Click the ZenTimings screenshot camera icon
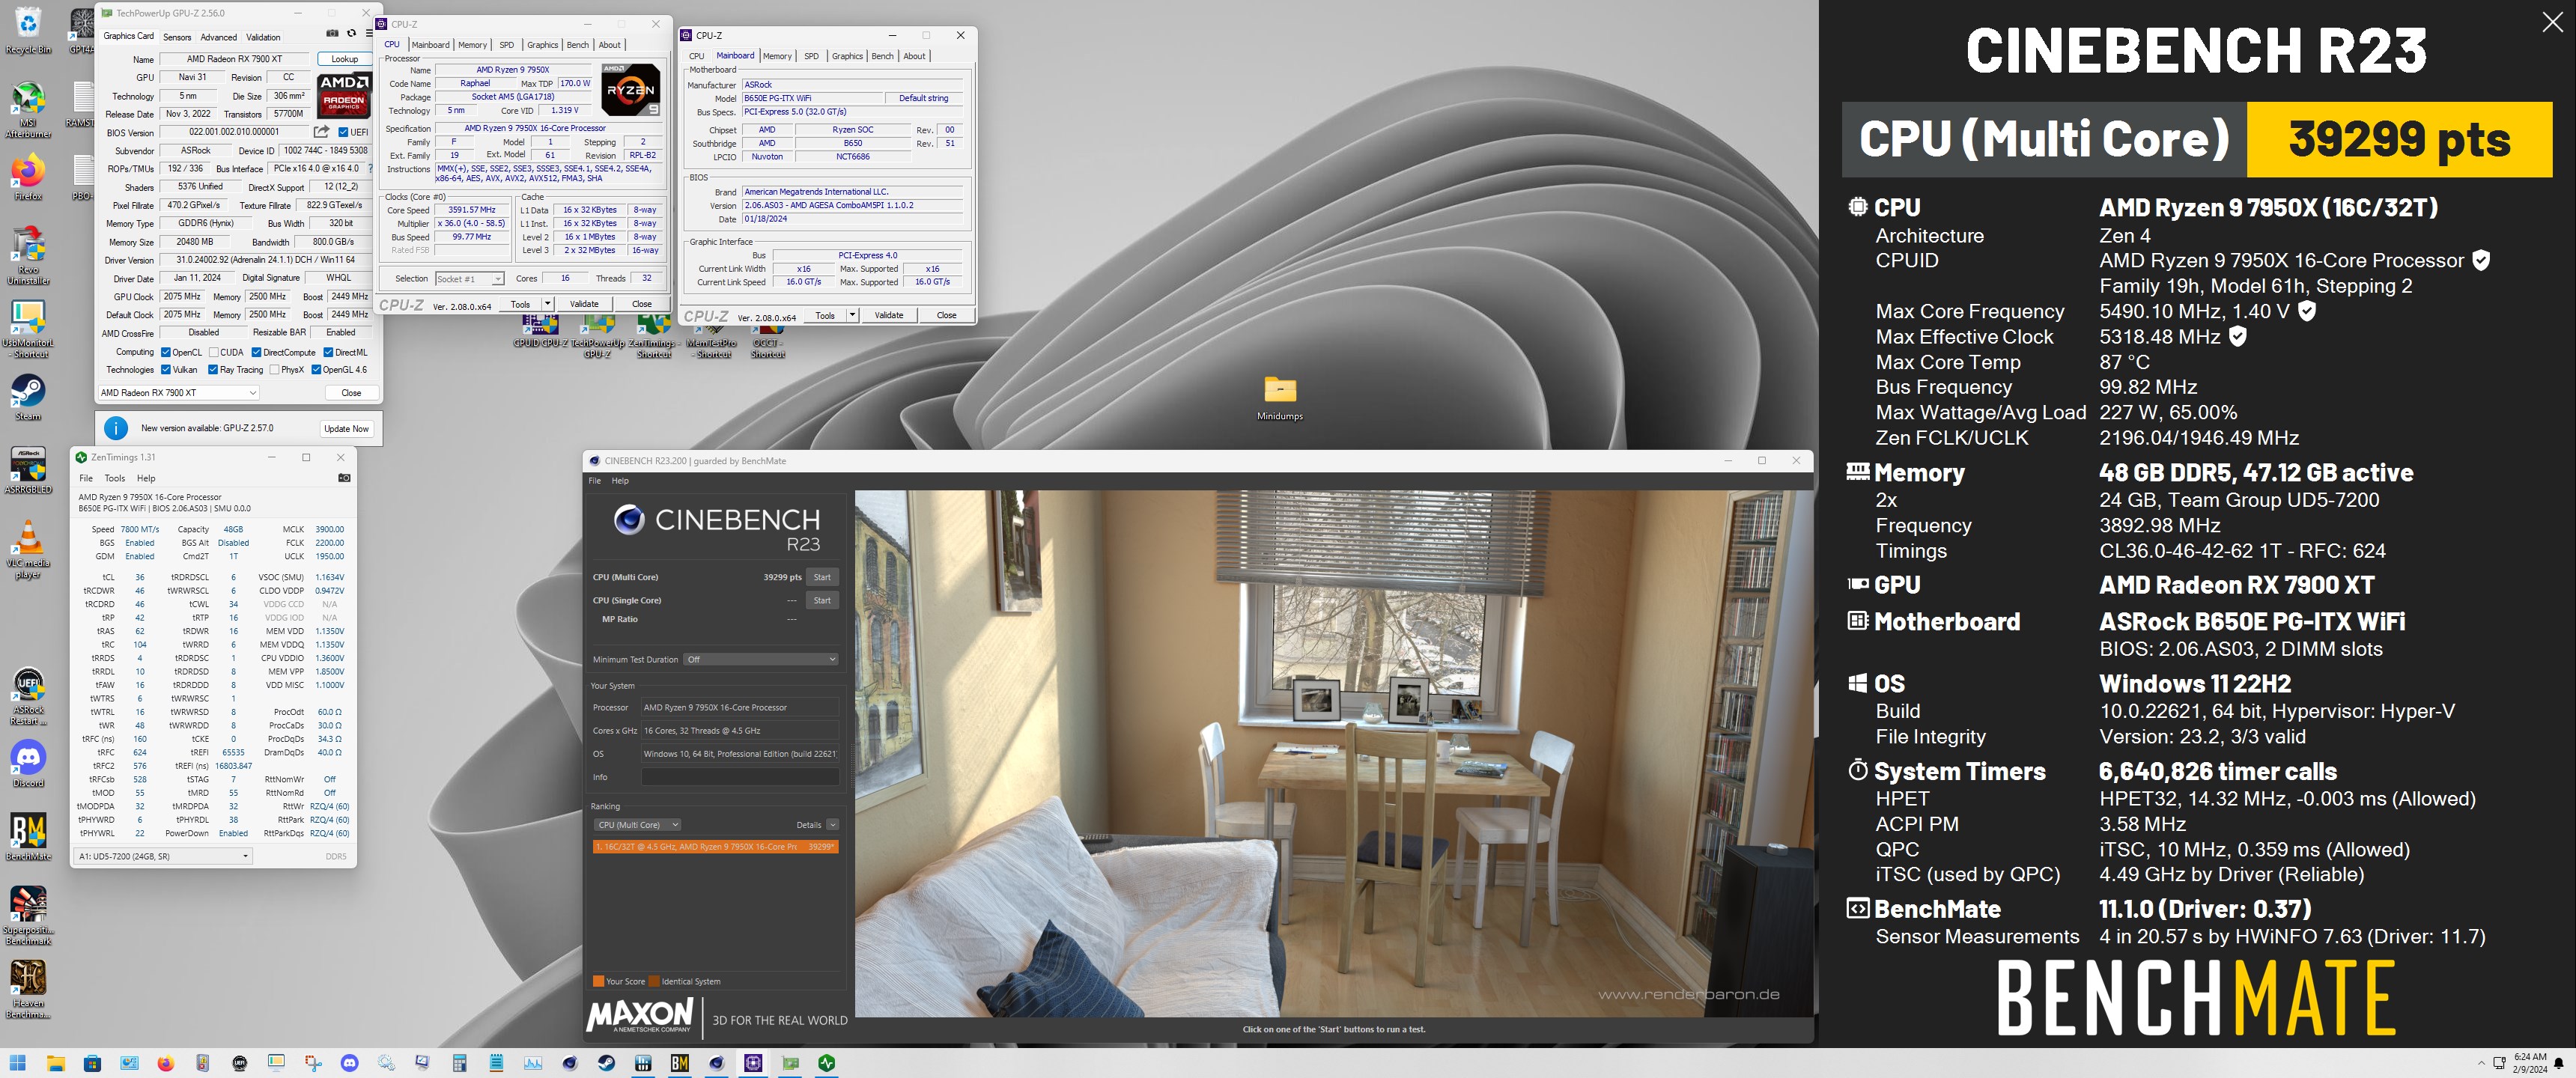This screenshot has height=1078, width=2576. pos(344,478)
